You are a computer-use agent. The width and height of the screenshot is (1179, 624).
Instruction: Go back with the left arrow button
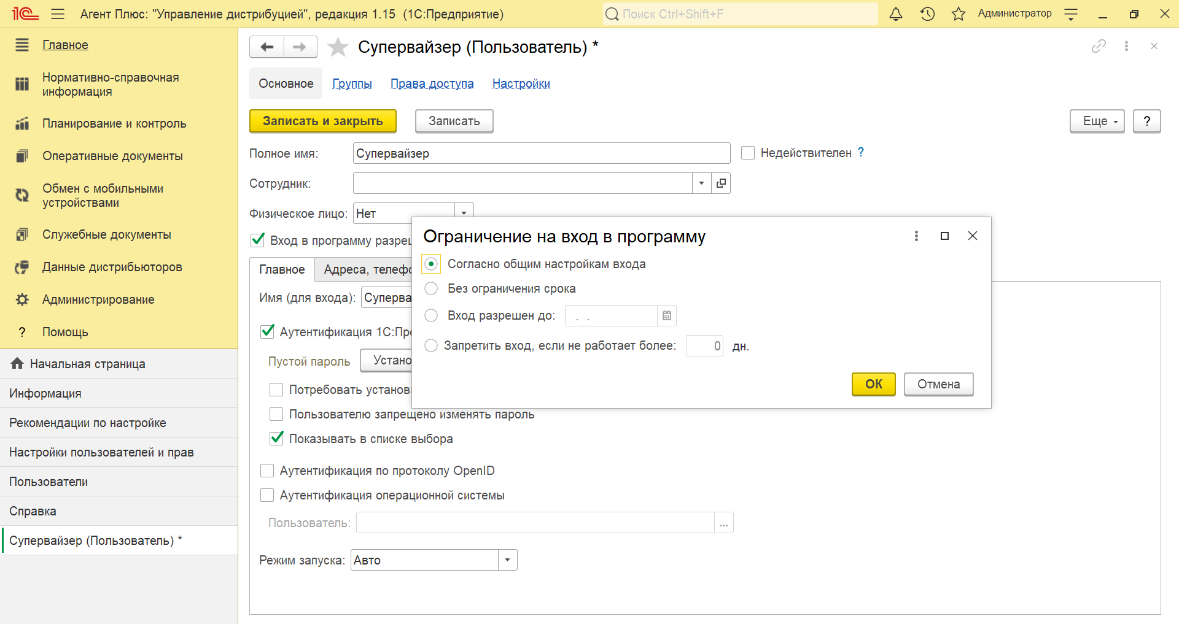pos(267,47)
